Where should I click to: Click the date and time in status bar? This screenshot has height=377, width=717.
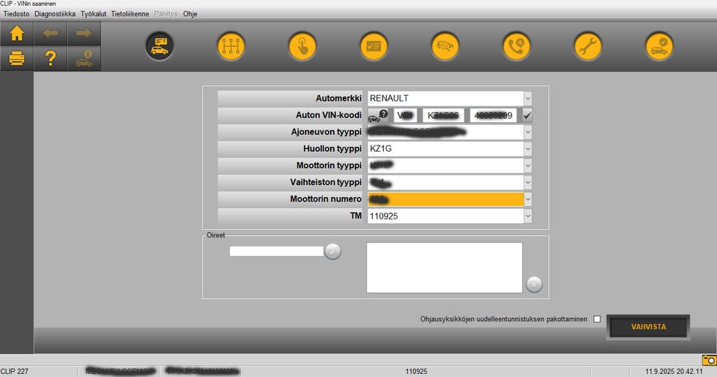pos(674,372)
